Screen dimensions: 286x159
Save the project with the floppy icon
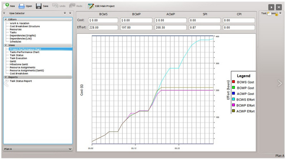tap(39, 6)
